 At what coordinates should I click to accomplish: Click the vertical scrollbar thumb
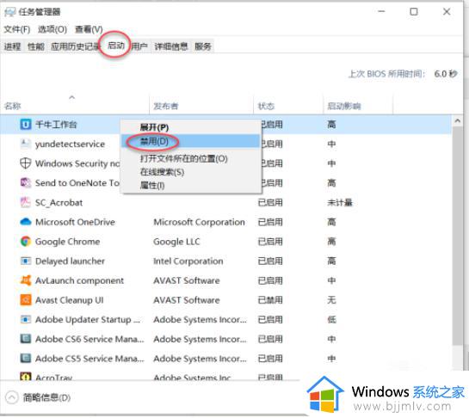[457, 236]
